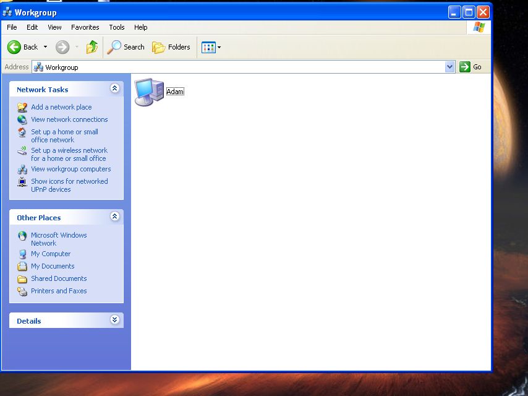This screenshot has width=528, height=396.
Task: Open Set up a wireless network link
Action: tap(69, 154)
